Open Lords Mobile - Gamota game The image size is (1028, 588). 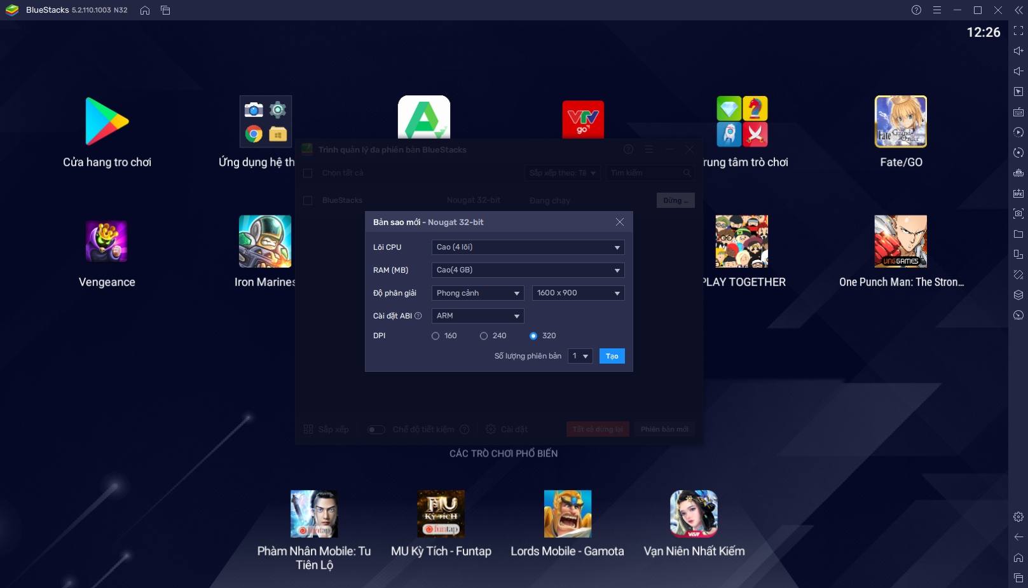click(x=568, y=514)
